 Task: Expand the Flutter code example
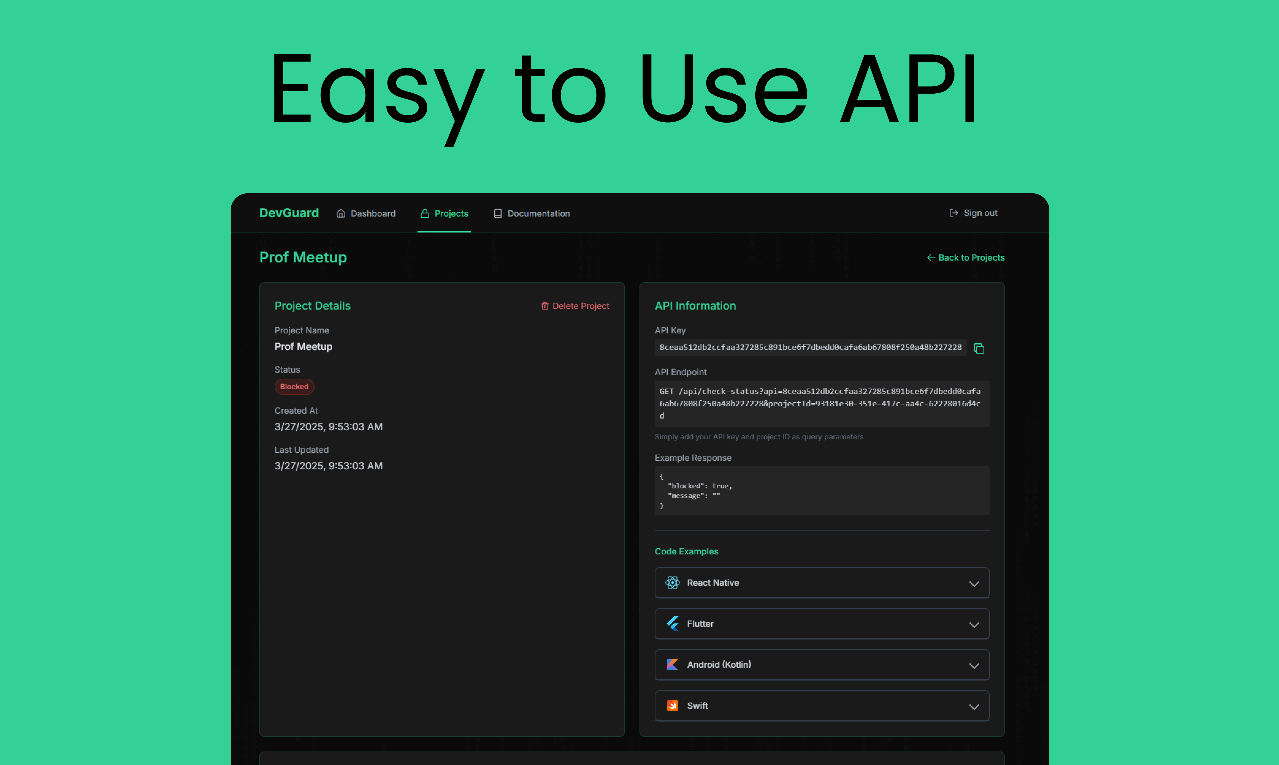point(822,624)
